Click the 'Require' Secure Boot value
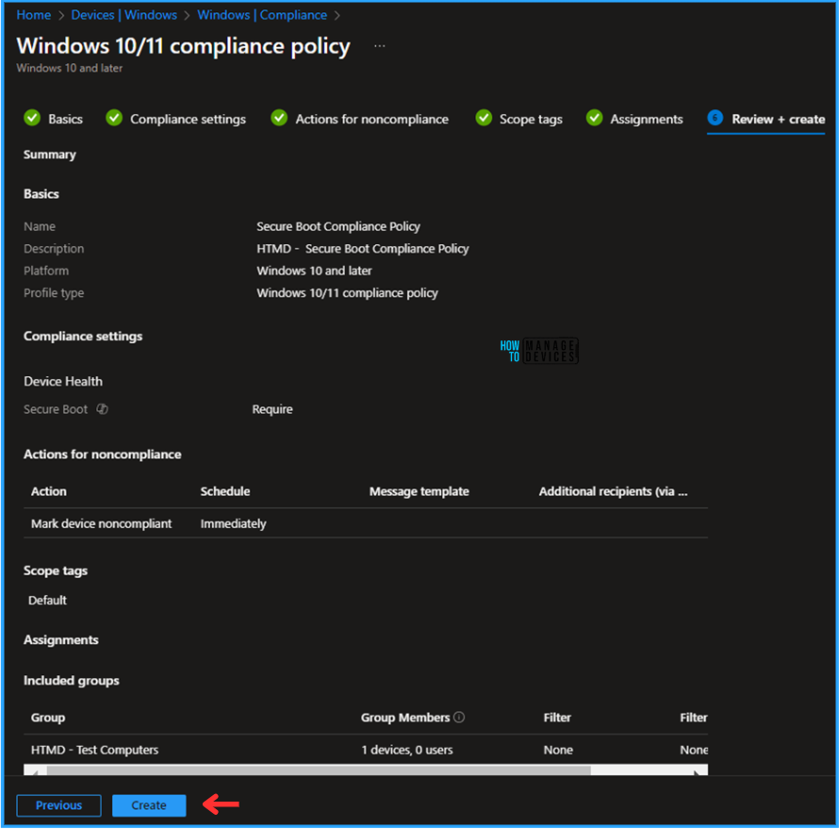Screen dimensions: 839x829 coord(272,409)
